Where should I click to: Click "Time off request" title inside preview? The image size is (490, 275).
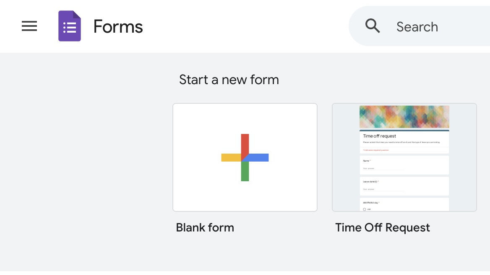coord(379,136)
